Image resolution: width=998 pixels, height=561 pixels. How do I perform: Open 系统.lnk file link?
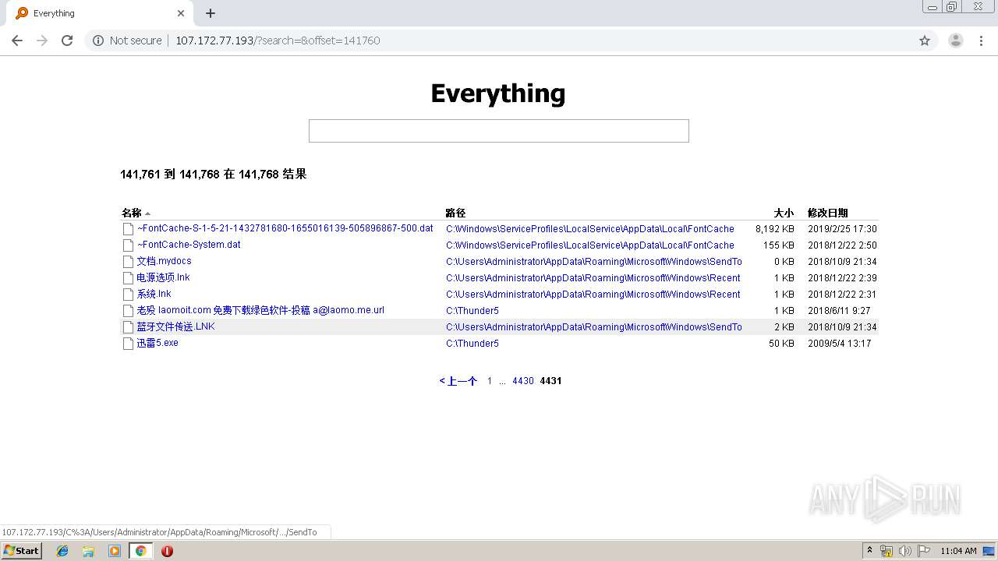coord(154,294)
